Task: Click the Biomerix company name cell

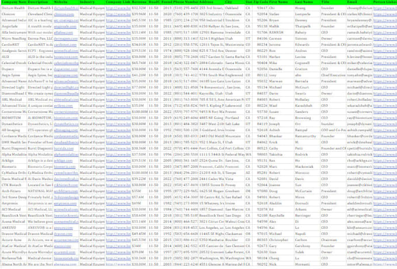Action: point(13,167)
